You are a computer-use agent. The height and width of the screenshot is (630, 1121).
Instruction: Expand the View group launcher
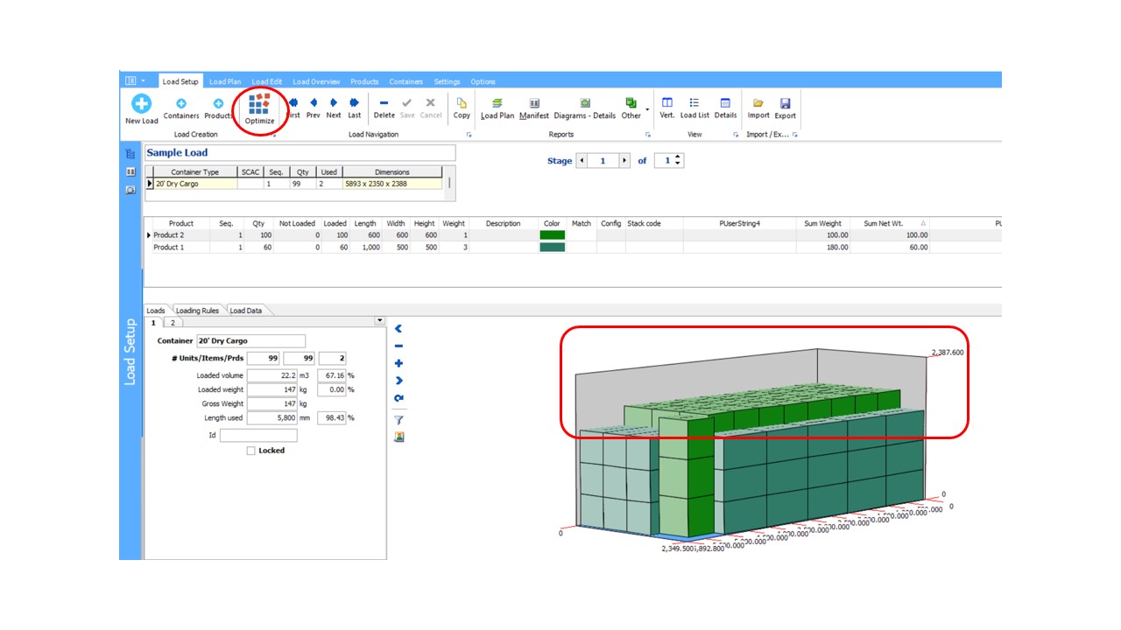tap(734, 135)
